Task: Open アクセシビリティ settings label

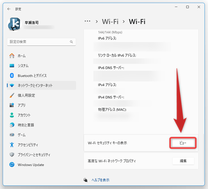Action: pyautogui.click(x=28, y=145)
